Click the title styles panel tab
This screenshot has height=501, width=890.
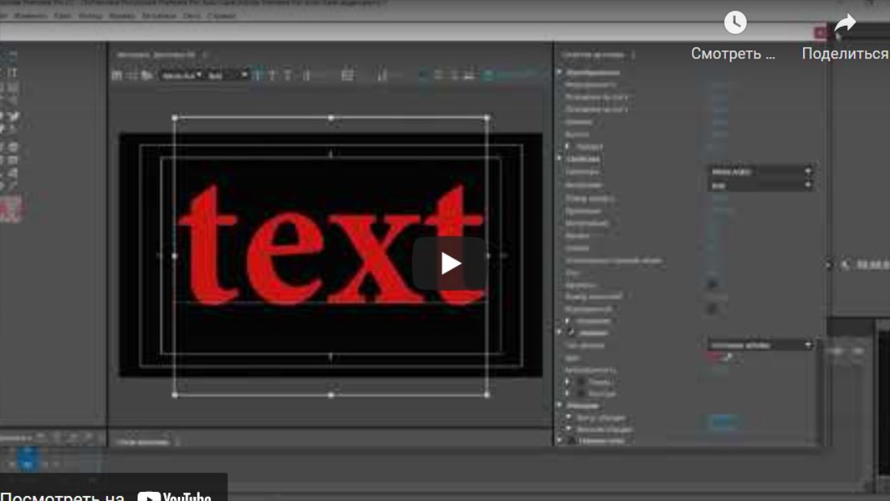click(x=143, y=442)
